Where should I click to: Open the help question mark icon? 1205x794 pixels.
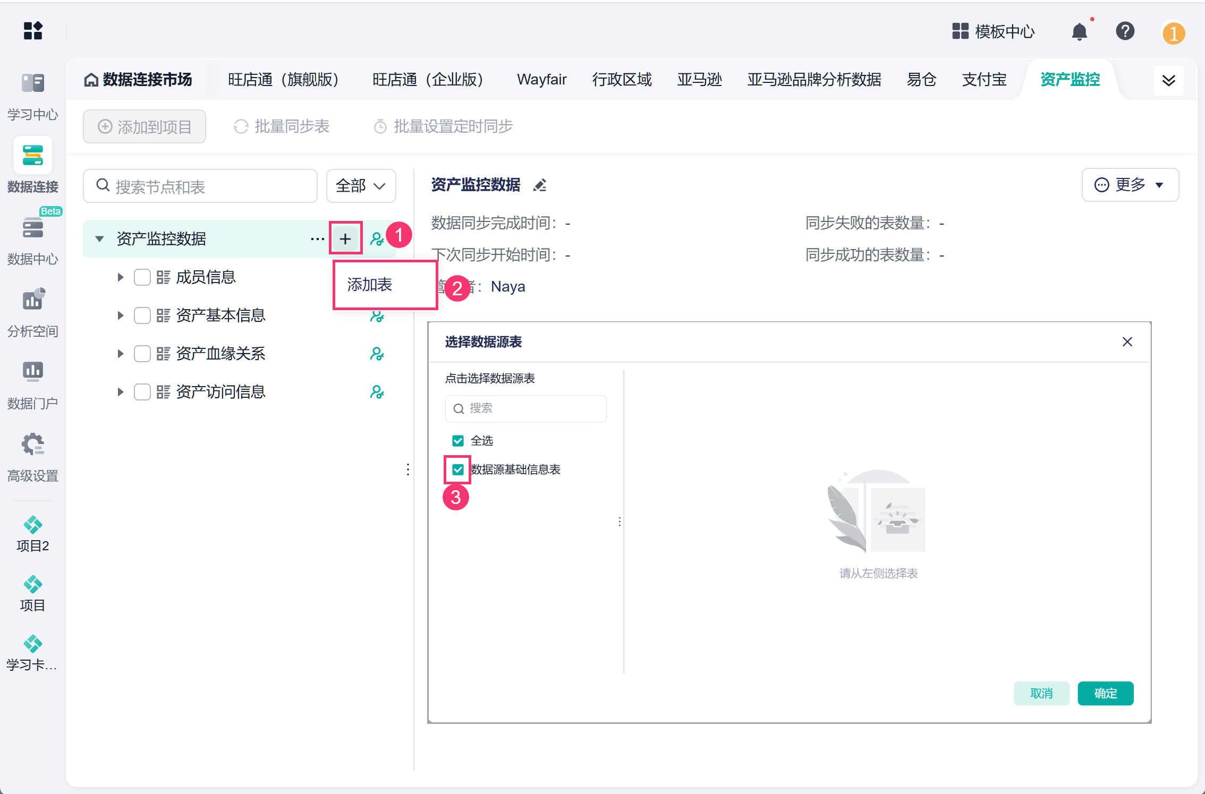click(1125, 31)
